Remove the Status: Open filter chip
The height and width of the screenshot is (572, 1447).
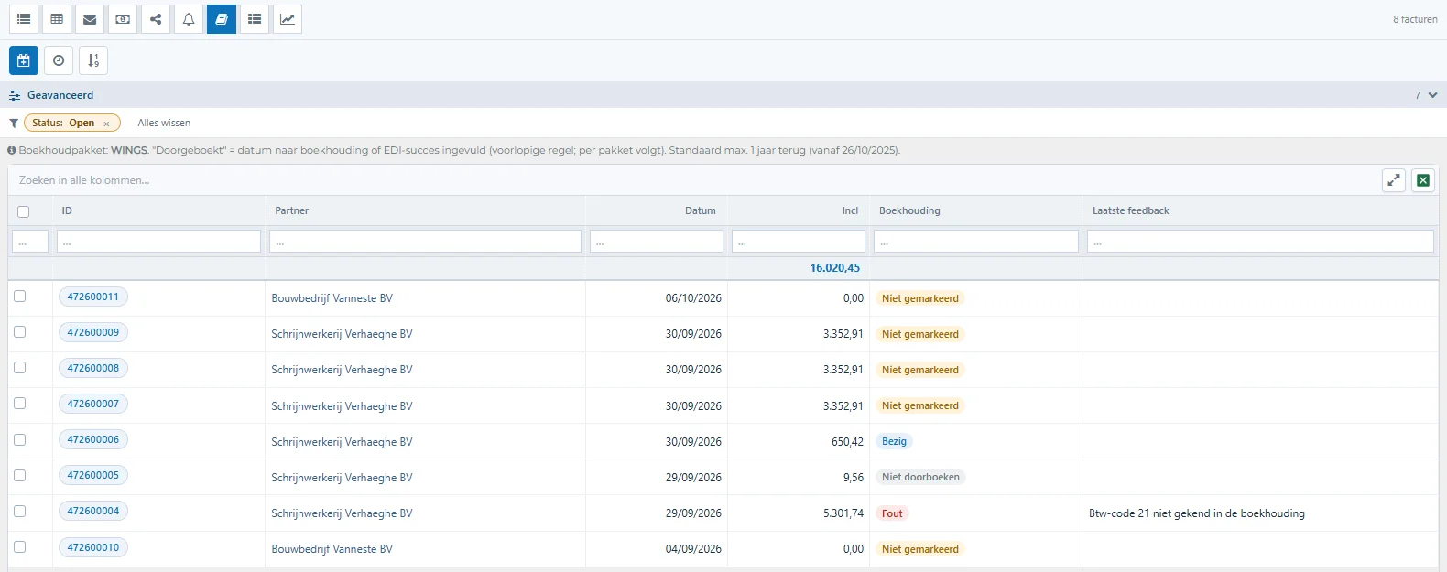[106, 124]
